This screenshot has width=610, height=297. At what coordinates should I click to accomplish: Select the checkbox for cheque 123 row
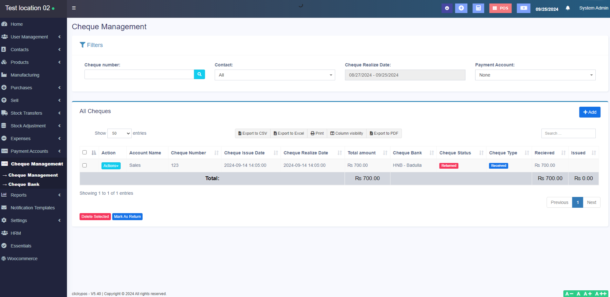tap(85, 165)
